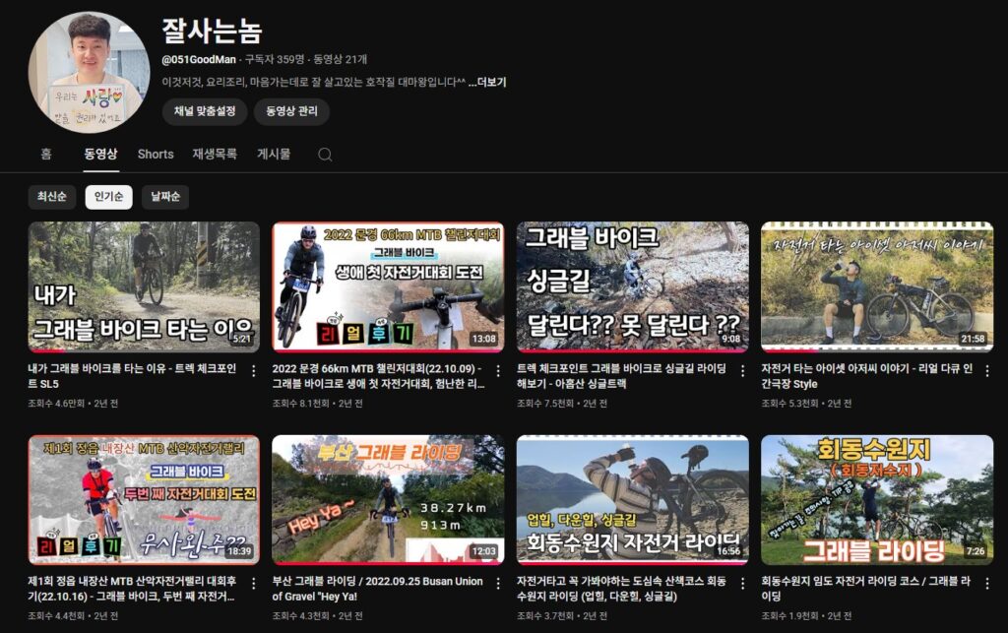Expand channel description with ...더보기
The image size is (1008, 633).
click(487, 83)
